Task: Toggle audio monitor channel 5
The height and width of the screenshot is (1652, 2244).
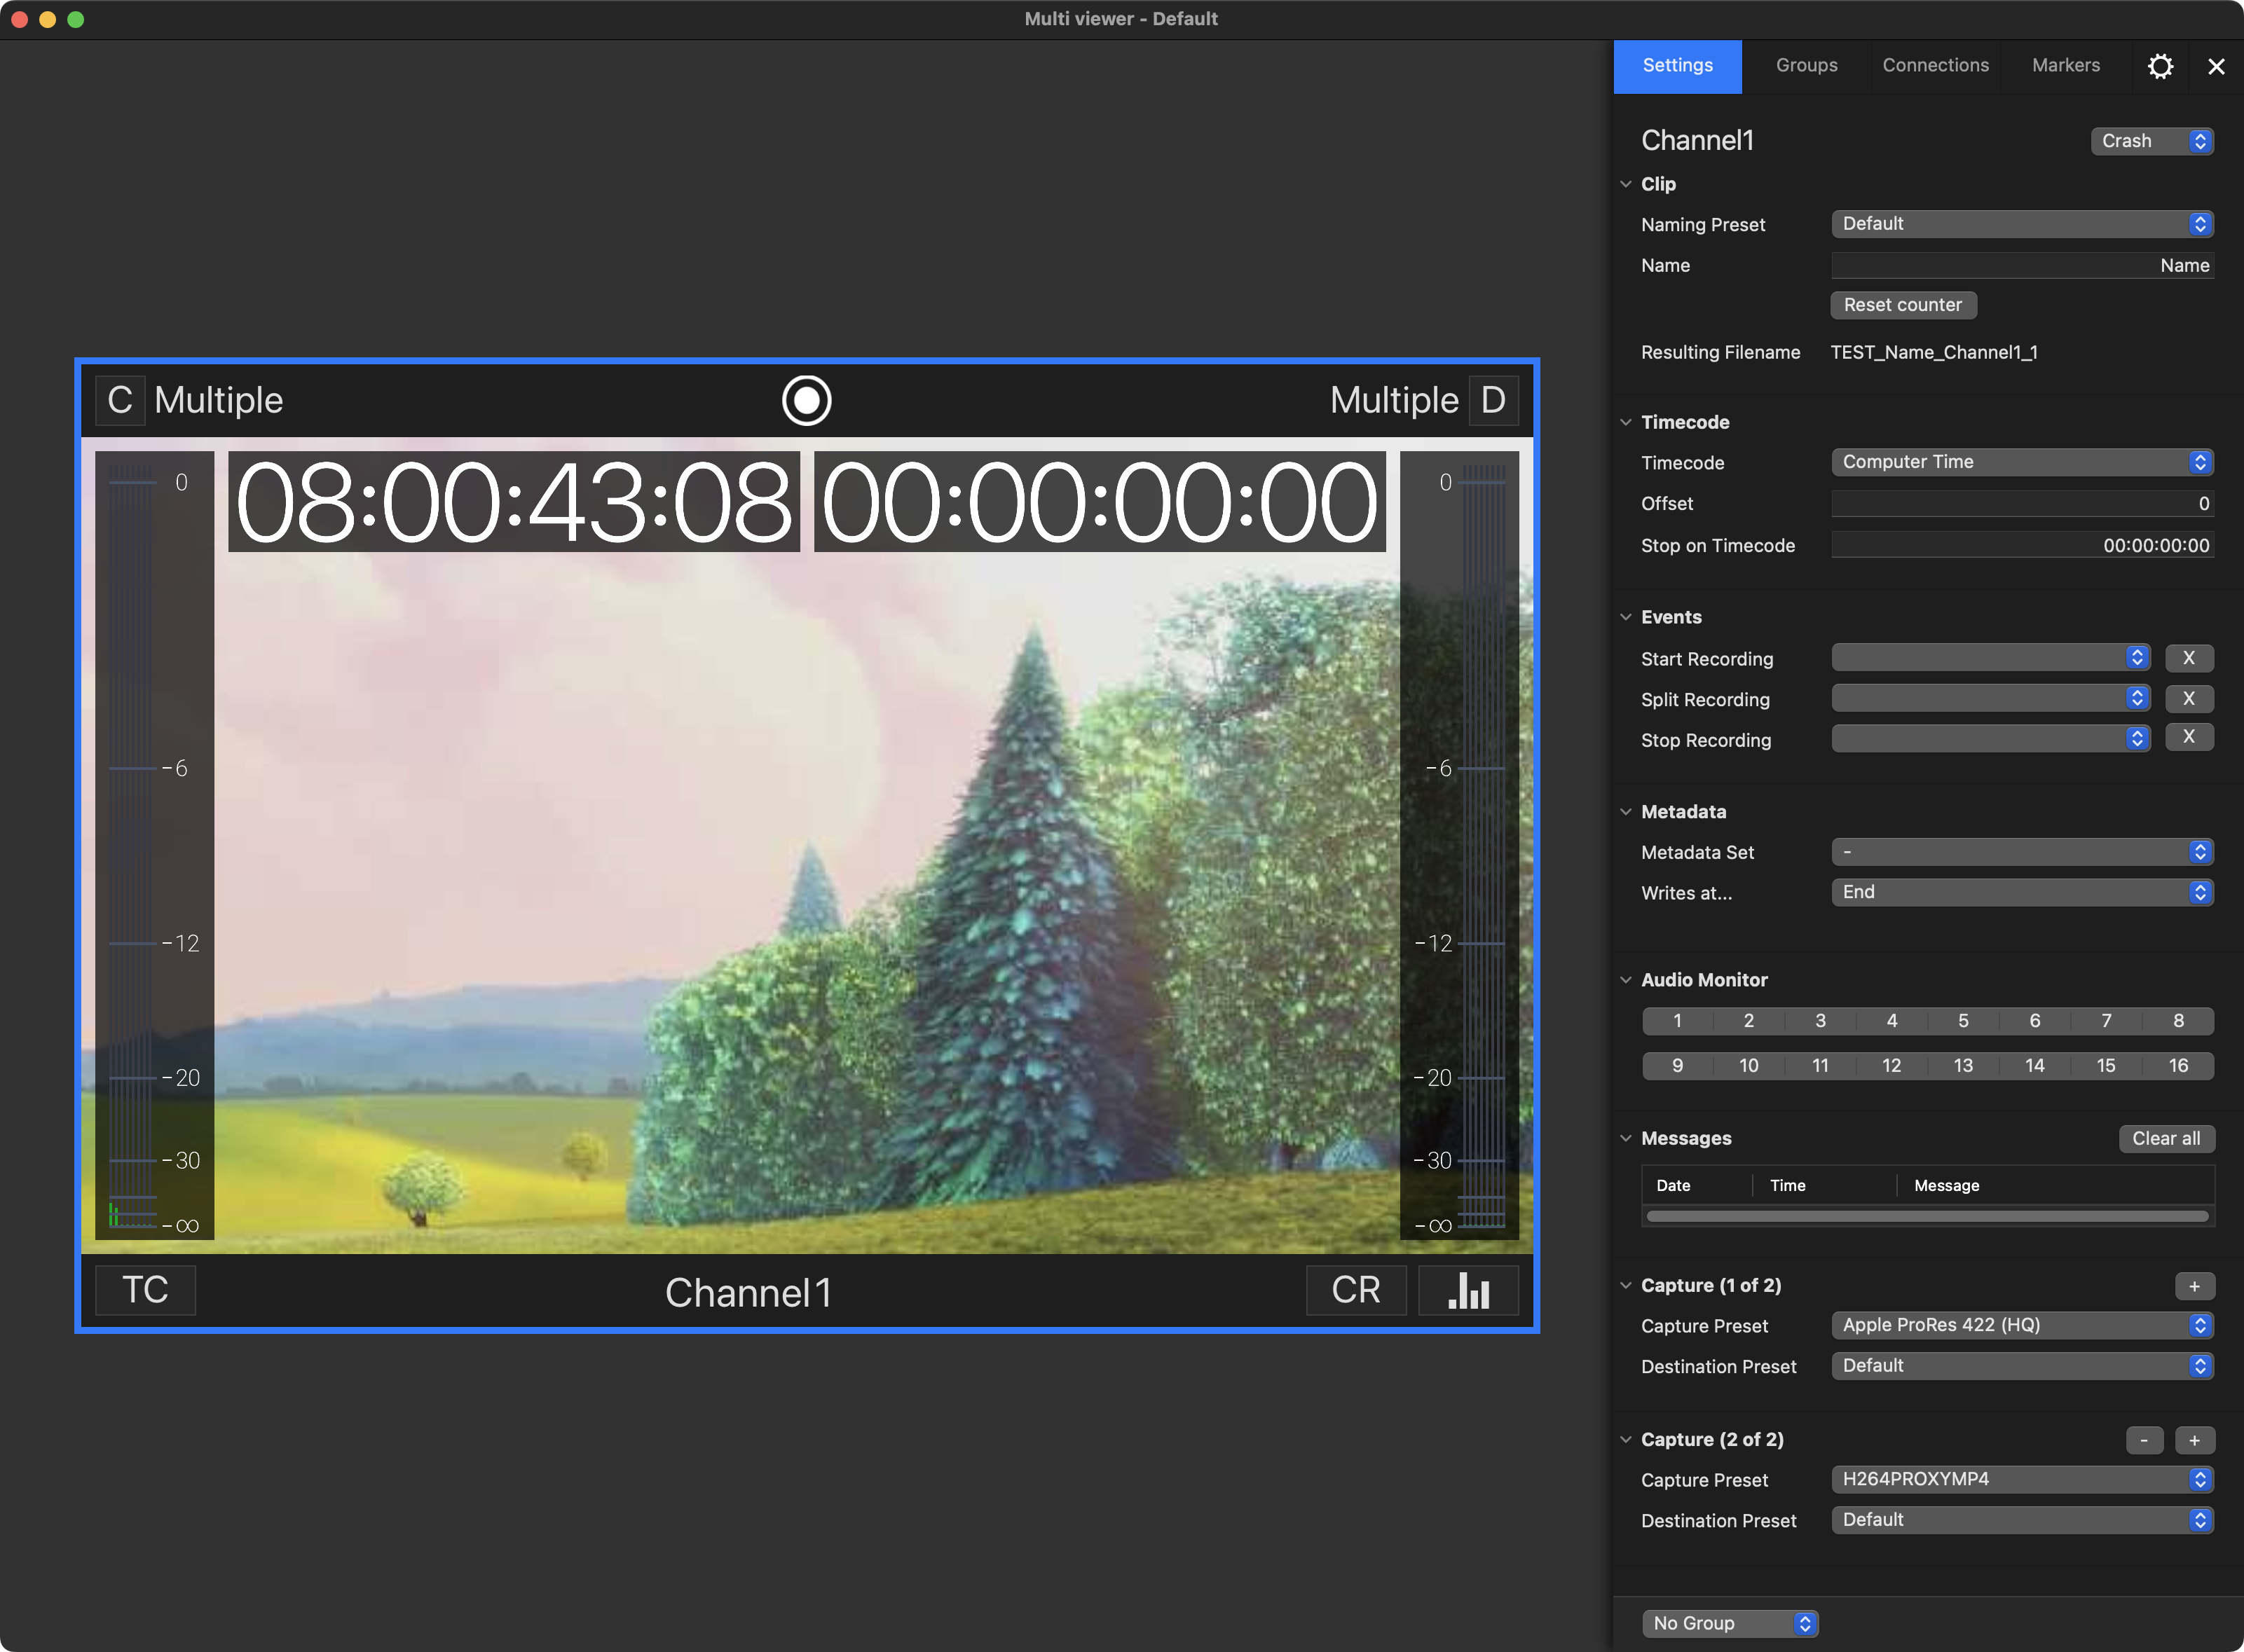Action: click(x=1963, y=1021)
